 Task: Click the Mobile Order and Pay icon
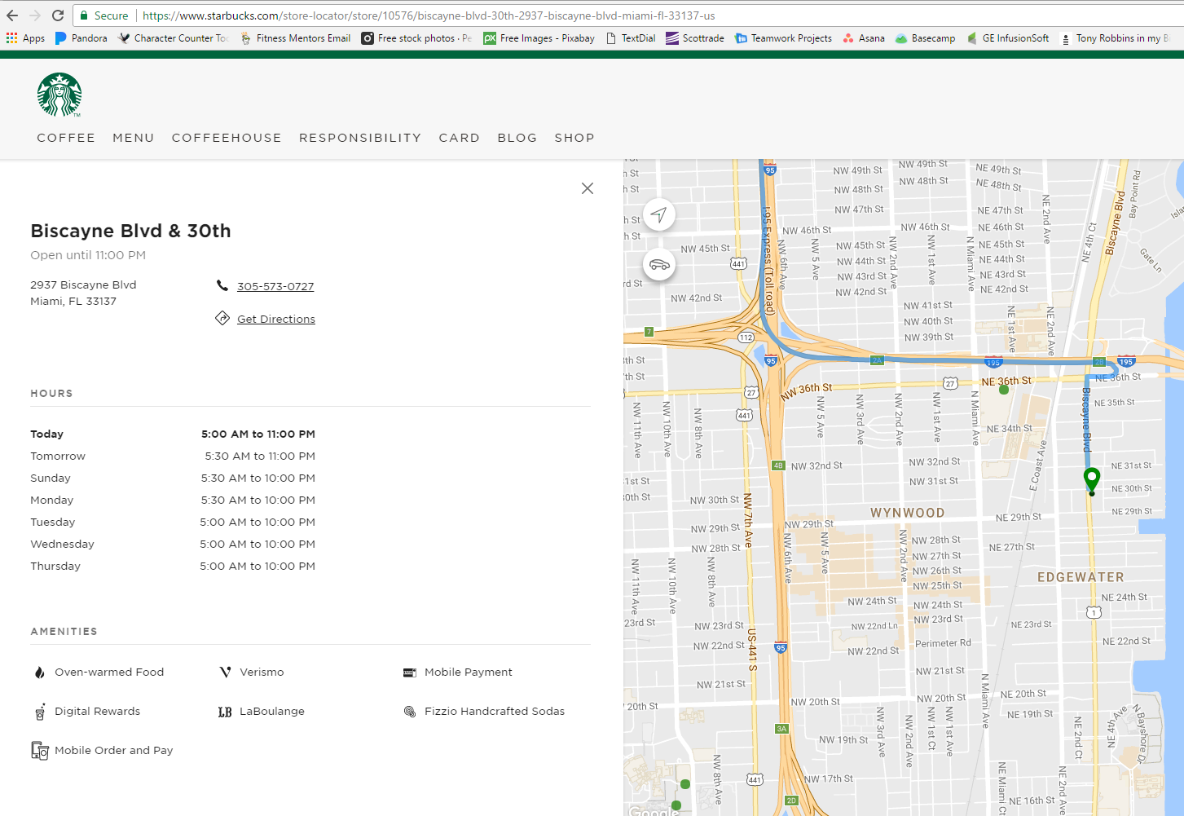pos(40,751)
